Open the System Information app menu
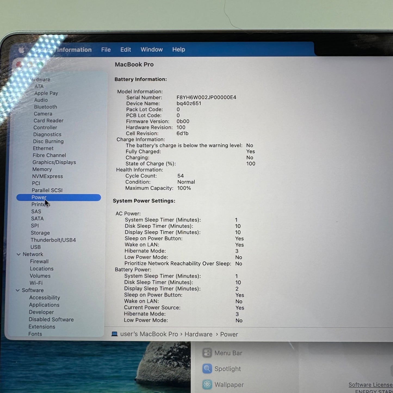This screenshot has height=393, width=393. [x=63, y=49]
